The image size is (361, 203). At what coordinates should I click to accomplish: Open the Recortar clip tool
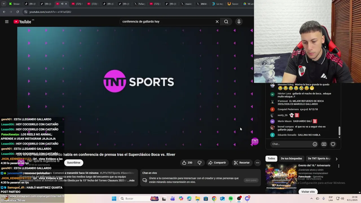(x=242, y=163)
